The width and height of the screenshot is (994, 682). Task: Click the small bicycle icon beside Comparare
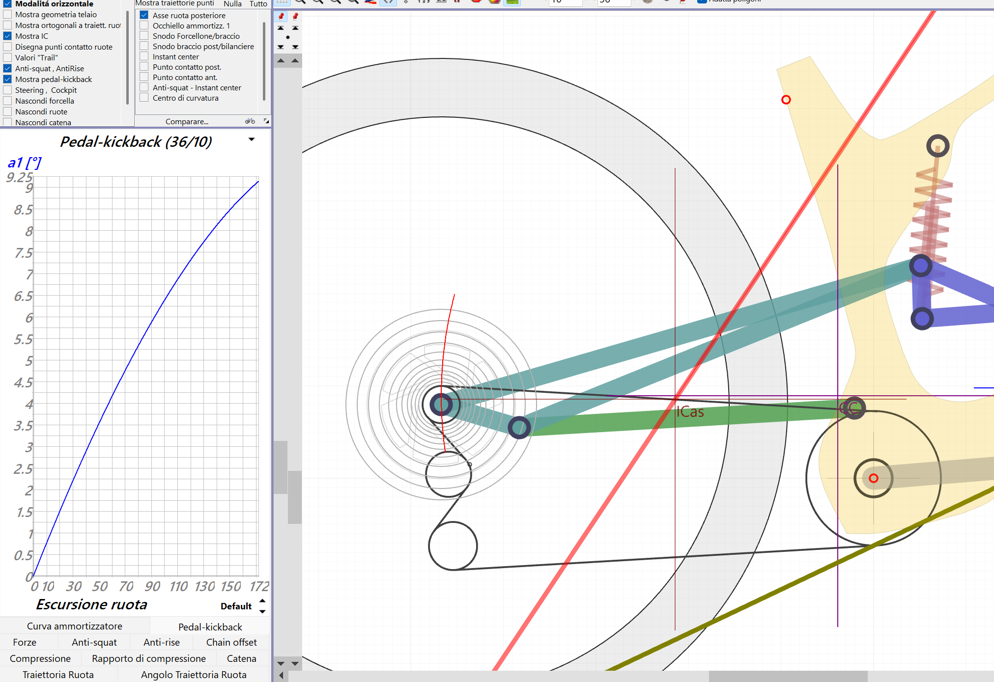coord(250,121)
